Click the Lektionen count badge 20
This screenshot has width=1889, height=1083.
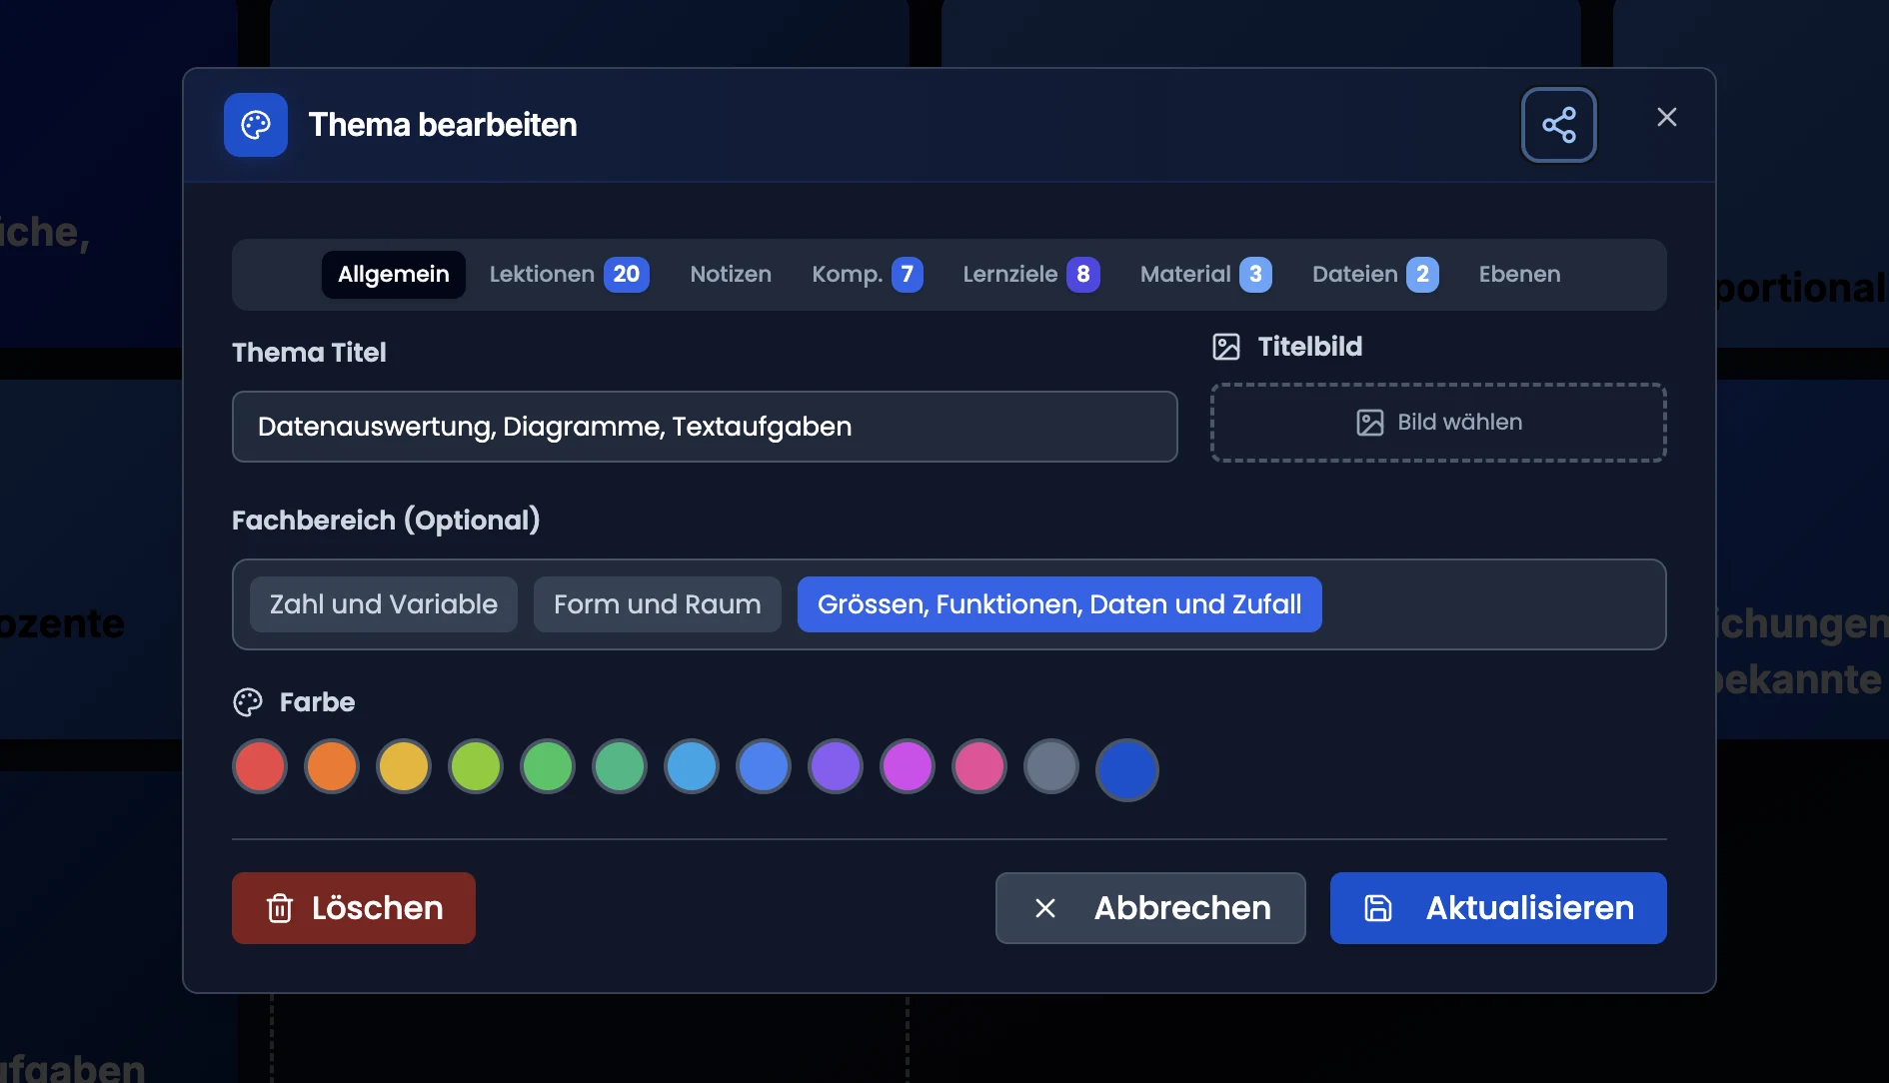(627, 275)
